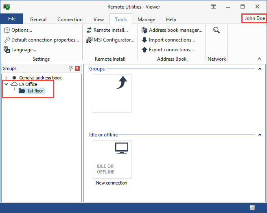Open the MSI Configurator icon

click(89, 40)
